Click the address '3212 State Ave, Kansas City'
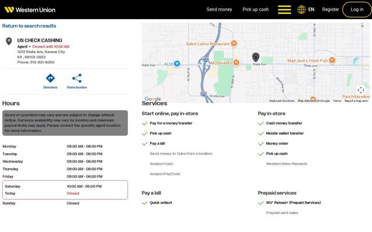The image size is (372, 232). click(41, 52)
